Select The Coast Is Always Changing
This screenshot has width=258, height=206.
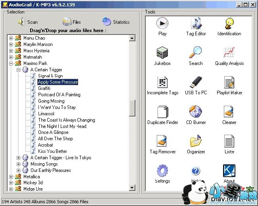(67, 120)
